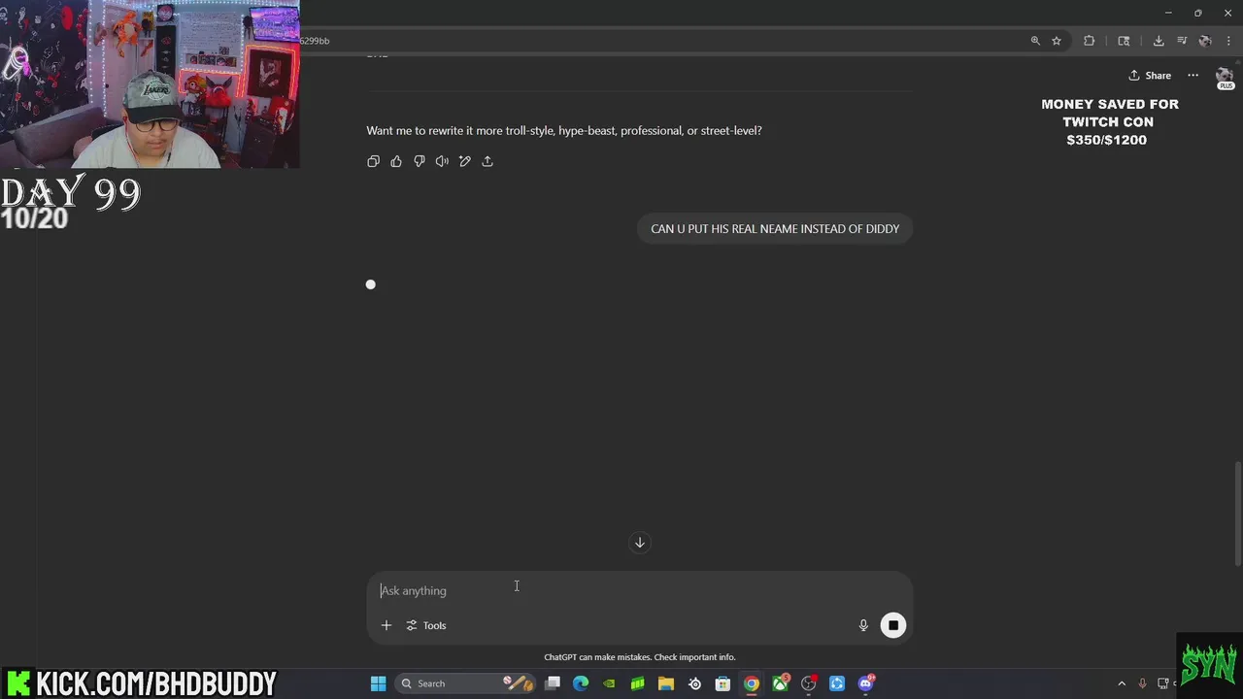Open Chrome extensions puzzle menu
The width and height of the screenshot is (1243, 699).
(x=1089, y=41)
